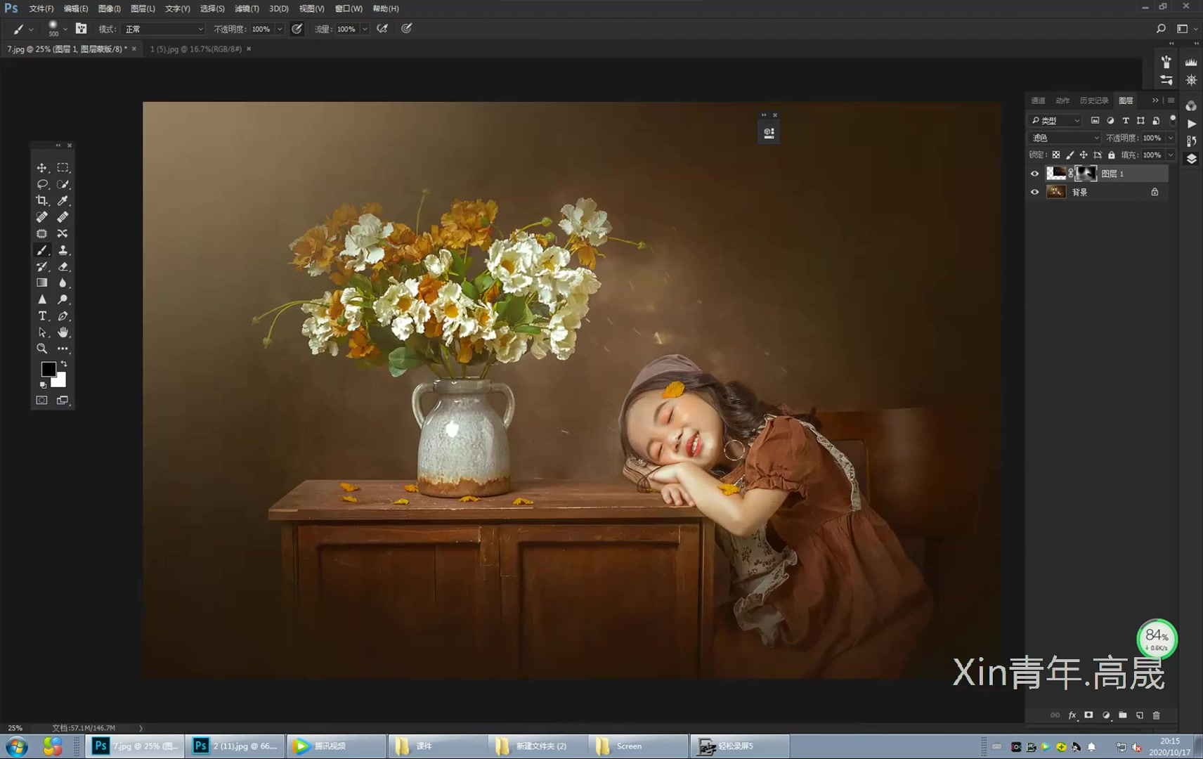Create new fill or adjustment layer
The height and width of the screenshot is (759, 1203).
pyautogui.click(x=1106, y=715)
